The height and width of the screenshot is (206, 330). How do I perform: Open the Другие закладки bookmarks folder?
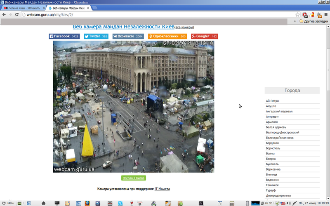click(x=313, y=21)
